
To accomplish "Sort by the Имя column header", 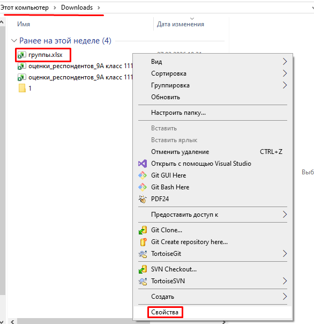I will click(24, 24).
